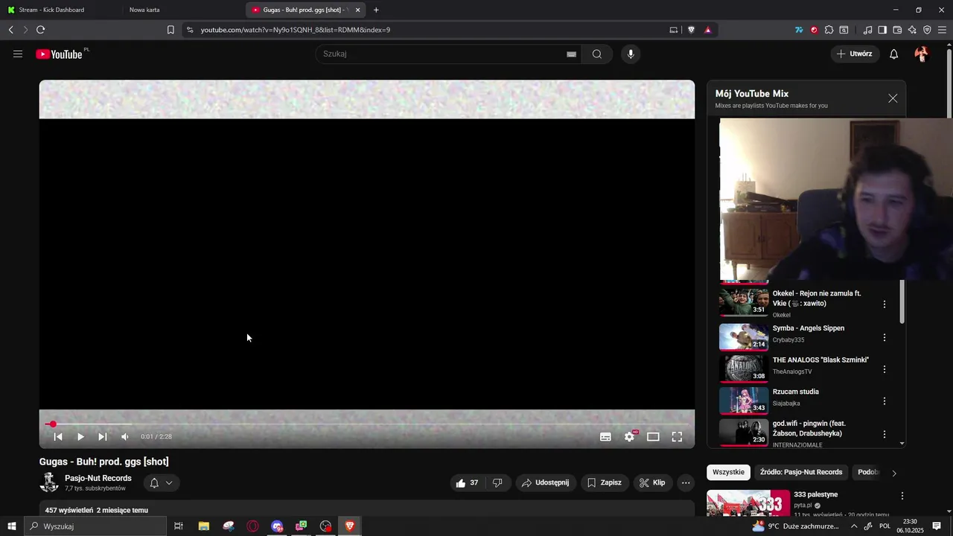Open Brave VPN shield icon

(927, 30)
